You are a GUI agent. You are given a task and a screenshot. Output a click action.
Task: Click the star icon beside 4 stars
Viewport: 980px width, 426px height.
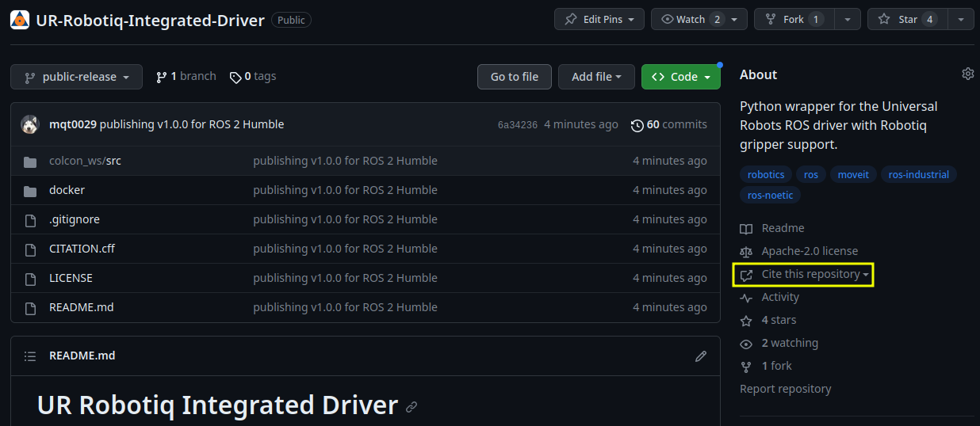(x=746, y=321)
